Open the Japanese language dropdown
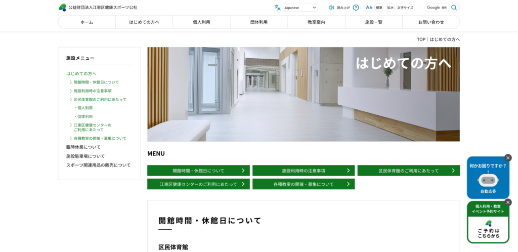 pyautogui.click(x=300, y=8)
